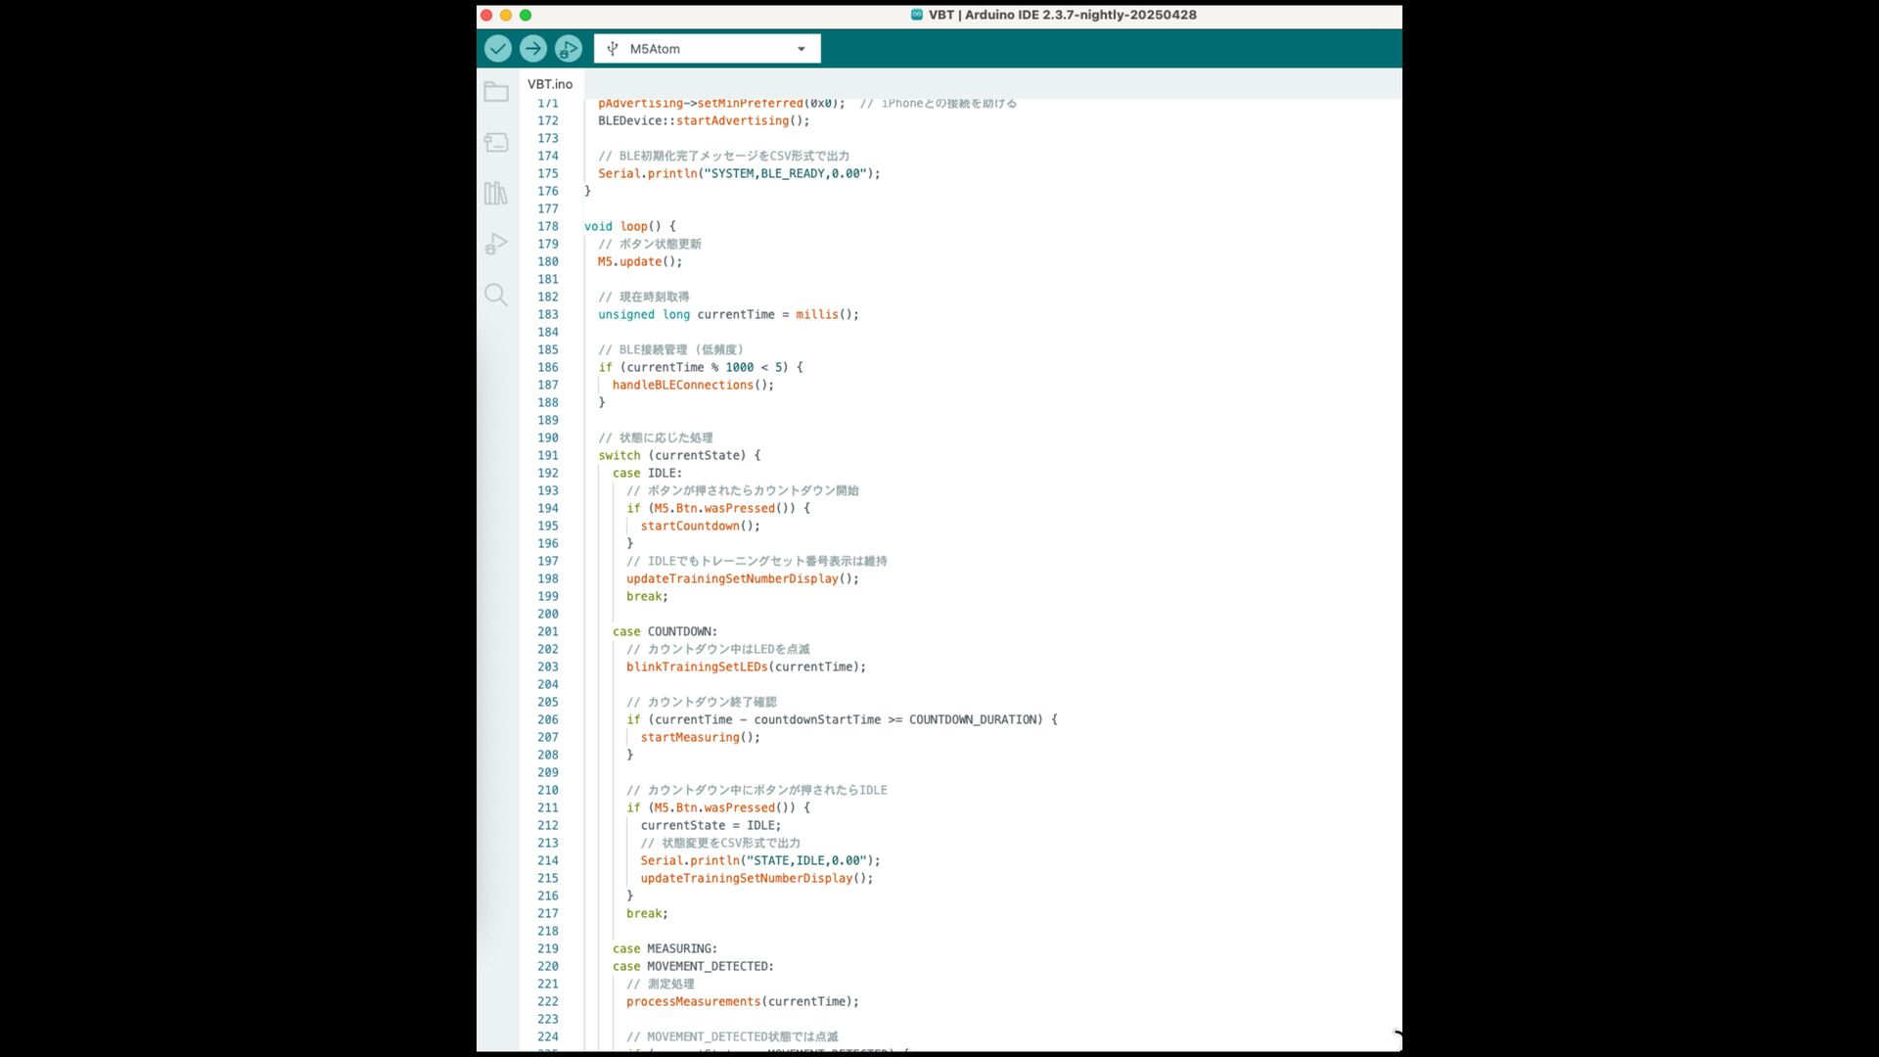
Task: Open the Debug sidebar panel
Action: pyautogui.click(x=496, y=244)
